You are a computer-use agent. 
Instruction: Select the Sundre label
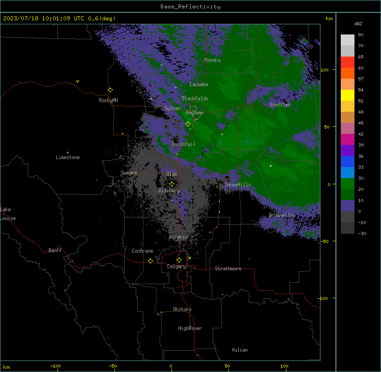click(129, 173)
